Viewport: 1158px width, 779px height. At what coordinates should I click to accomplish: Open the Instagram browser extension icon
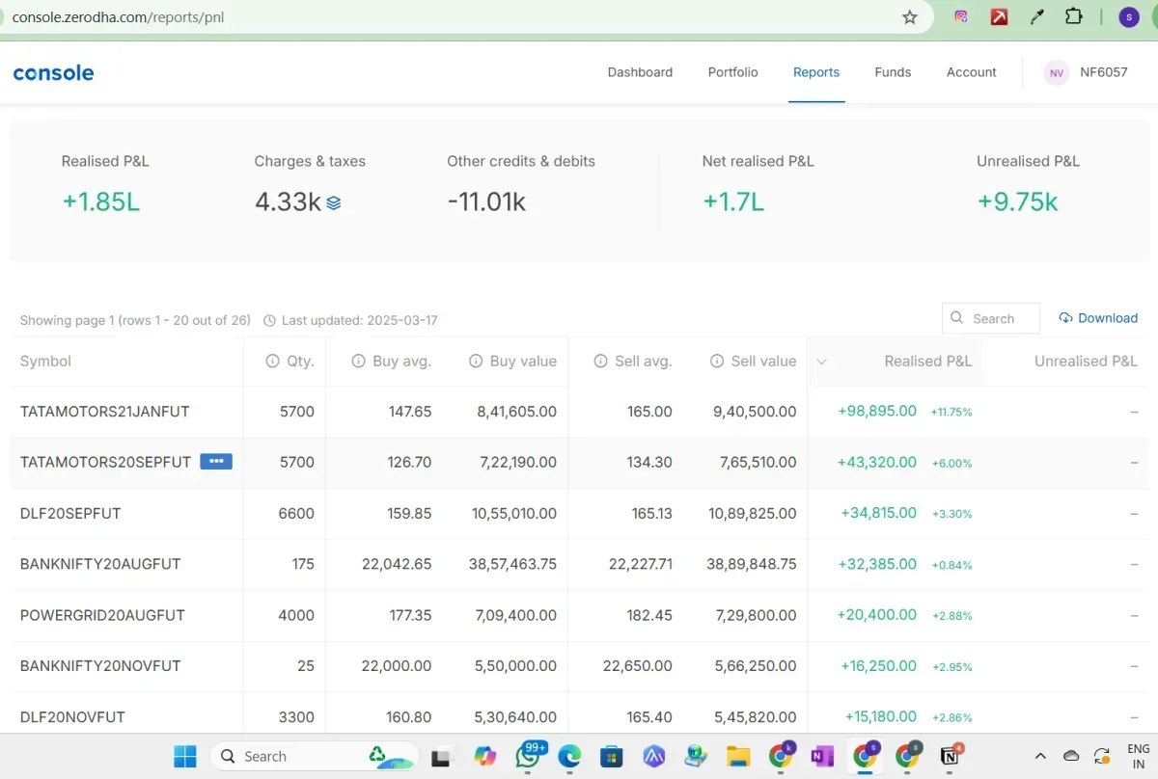[x=961, y=16]
